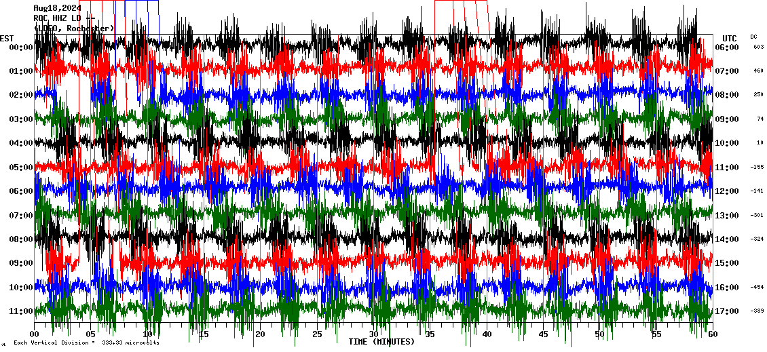This screenshot has height=352, width=767.
Task: Select the EST "03:00" row label
Action: click(x=20, y=119)
